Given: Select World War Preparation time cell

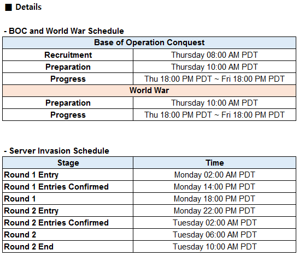Looking at the screenshot, I should click(214, 103).
